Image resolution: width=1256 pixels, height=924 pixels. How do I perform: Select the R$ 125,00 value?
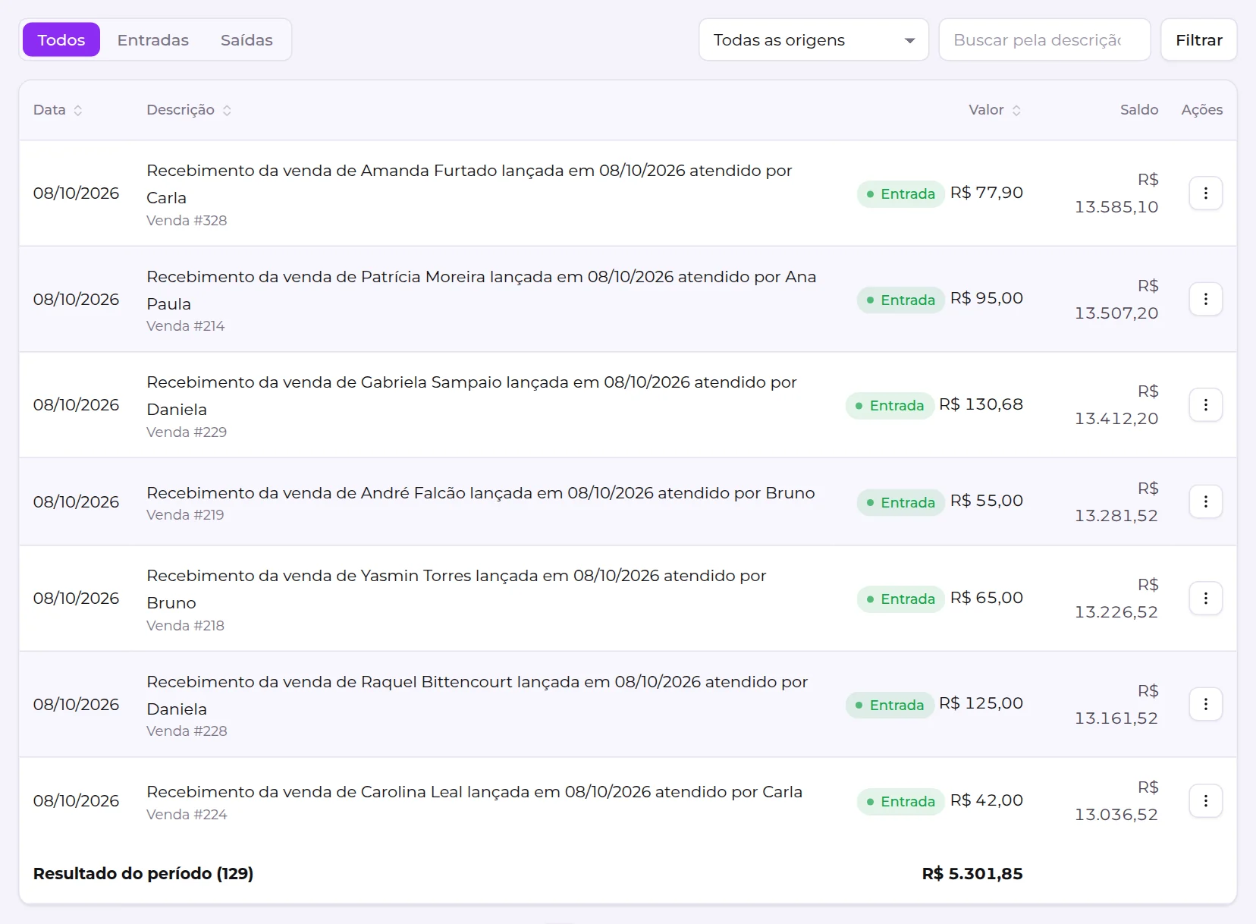(981, 703)
